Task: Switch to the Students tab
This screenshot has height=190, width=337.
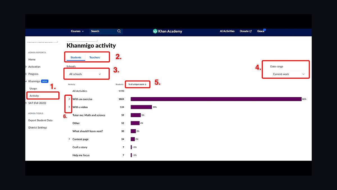Action: pyautogui.click(x=76, y=57)
